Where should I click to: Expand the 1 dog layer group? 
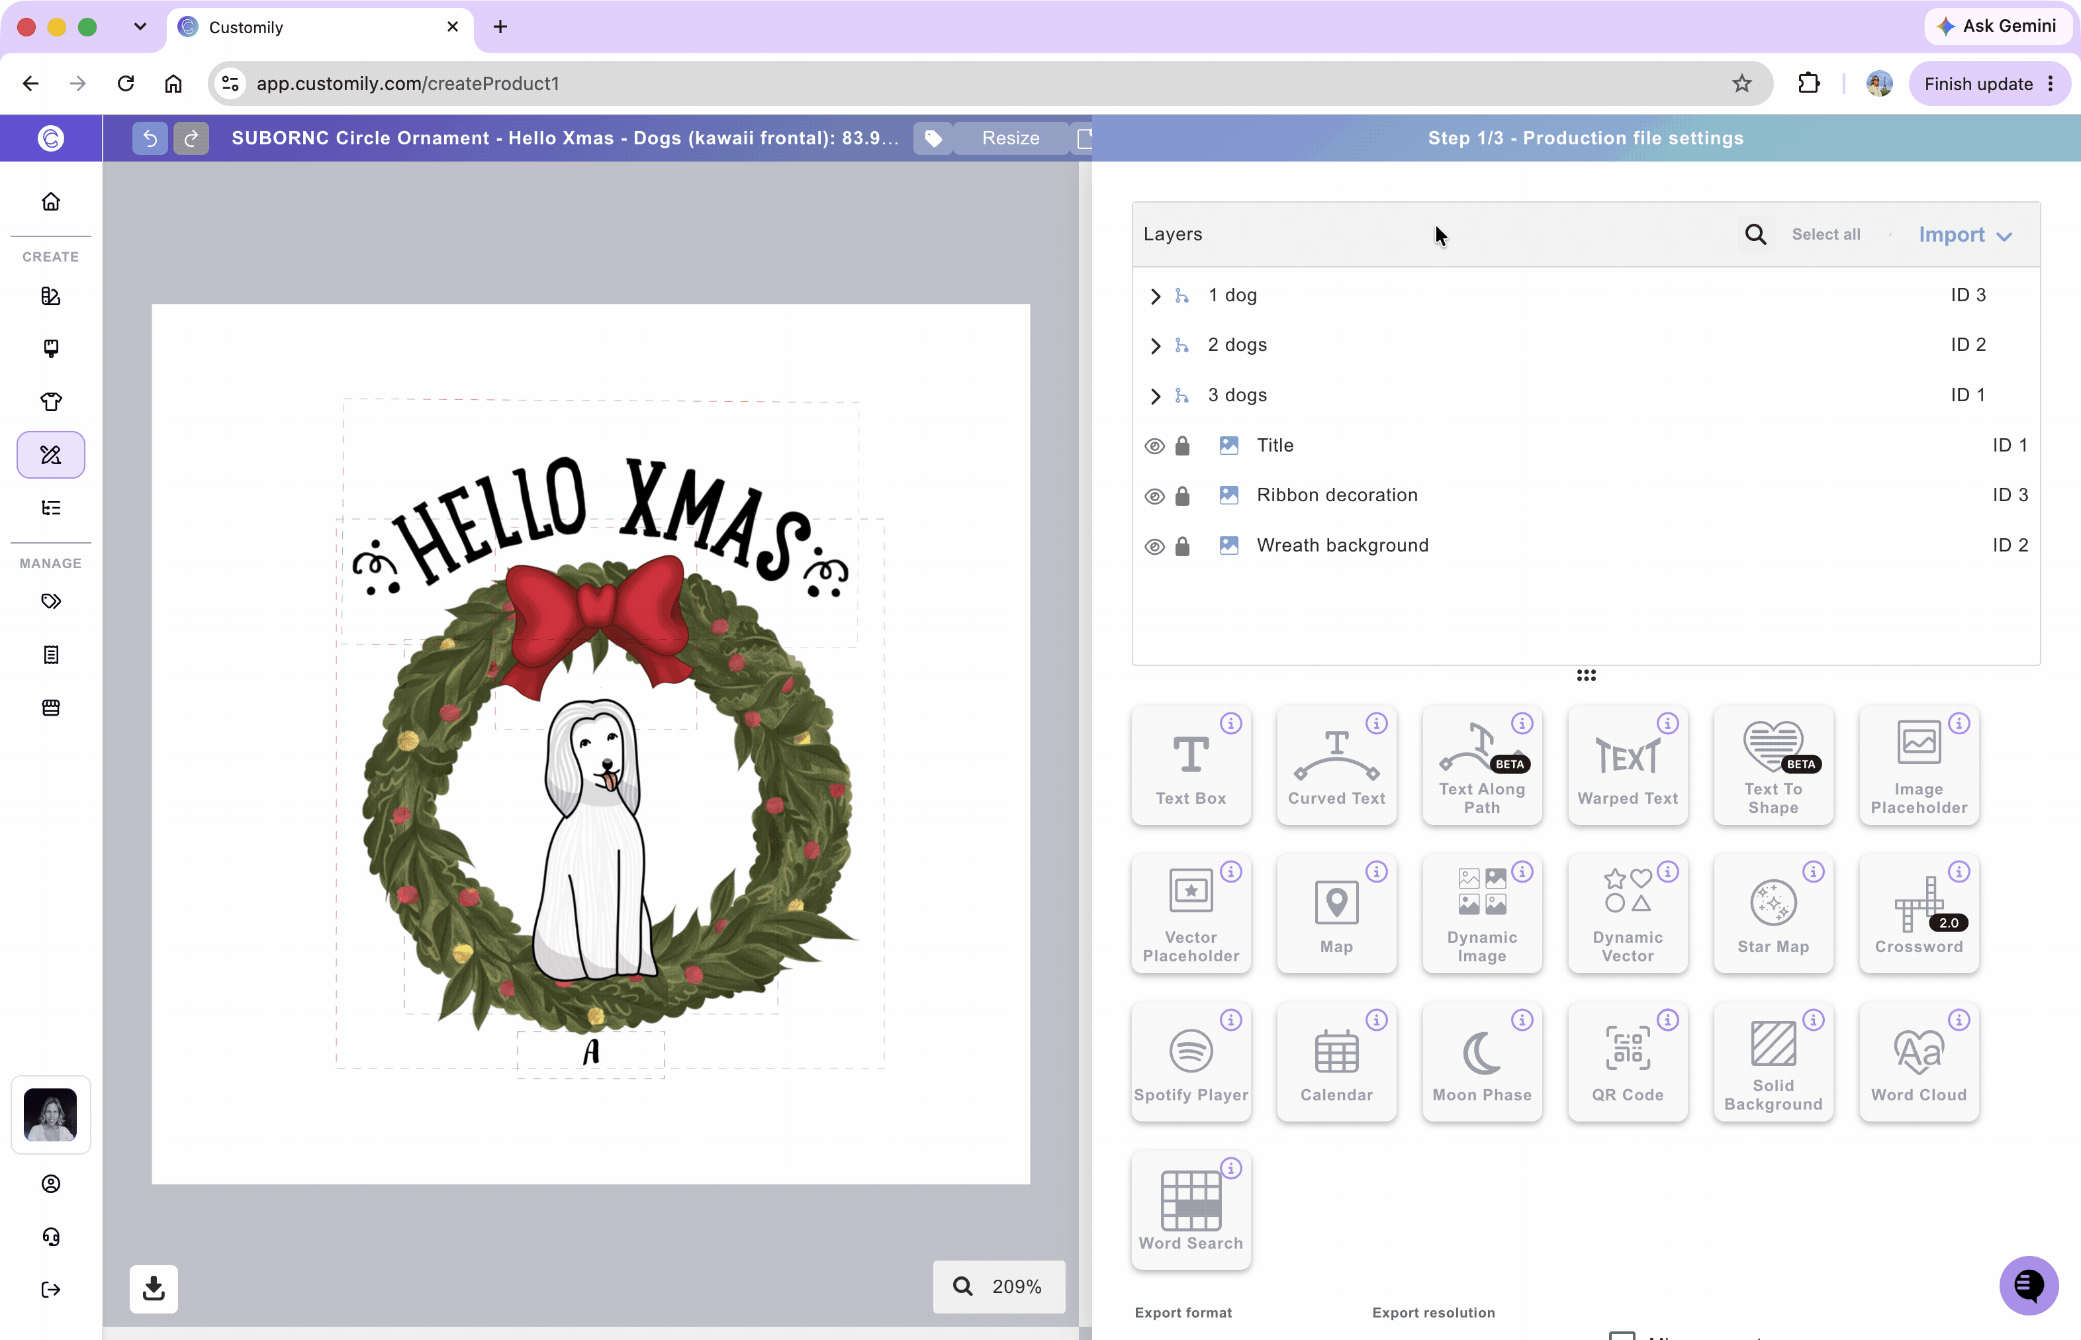point(1155,297)
